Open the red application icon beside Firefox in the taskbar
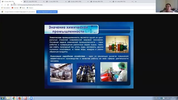The height and width of the screenshot is (100, 178). pos(25,98)
